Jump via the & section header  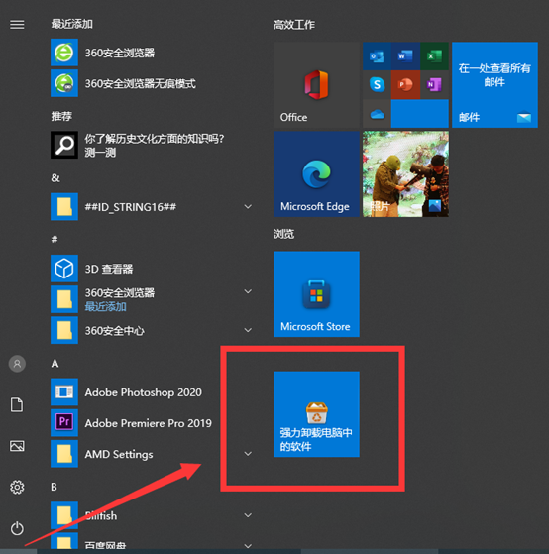click(x=55, y=177)
